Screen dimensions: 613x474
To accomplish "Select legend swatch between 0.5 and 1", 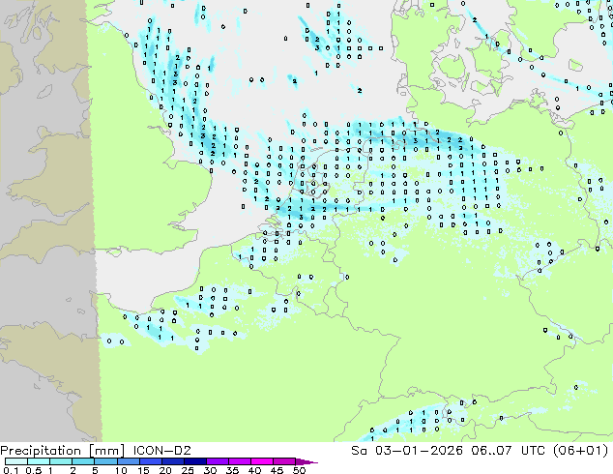I will pyautogui.click(x=39, y=461).
